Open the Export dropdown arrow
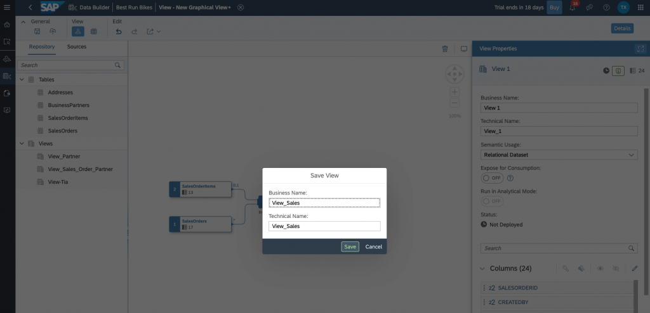The image size is (650, 313). [x=158, y=32]
